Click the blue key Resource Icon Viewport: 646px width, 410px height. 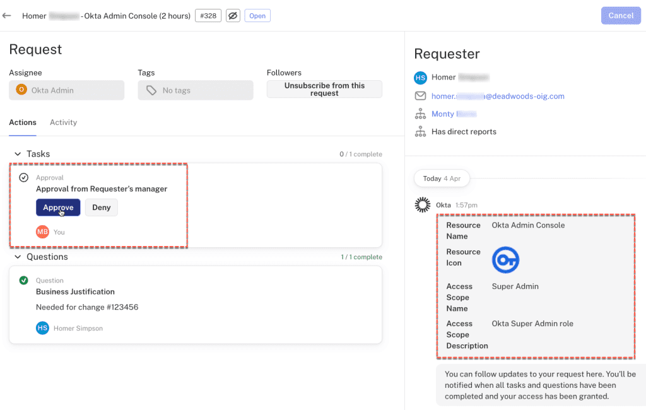[505, 260]
